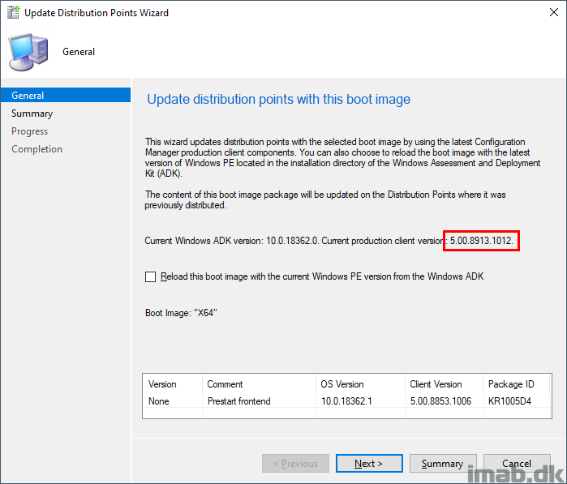
Task: Sort by the OS Version column header
Action: coord(360,384)
